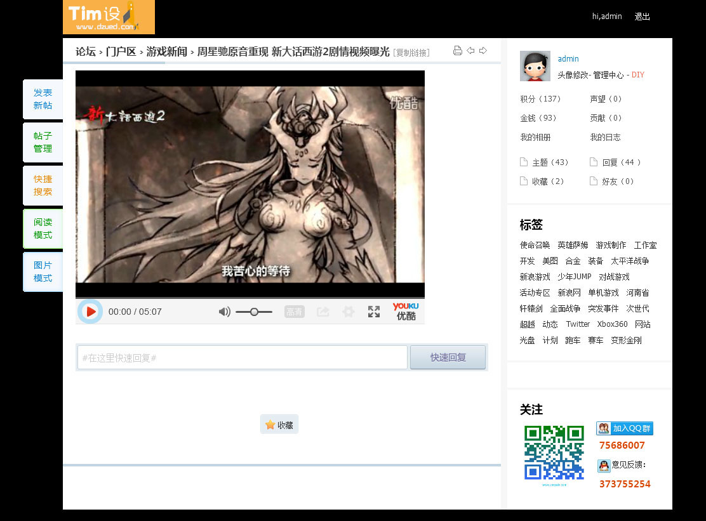Click the video share icon
The width and height of the screenshot is (706, 521).
[x=323, y=312]
